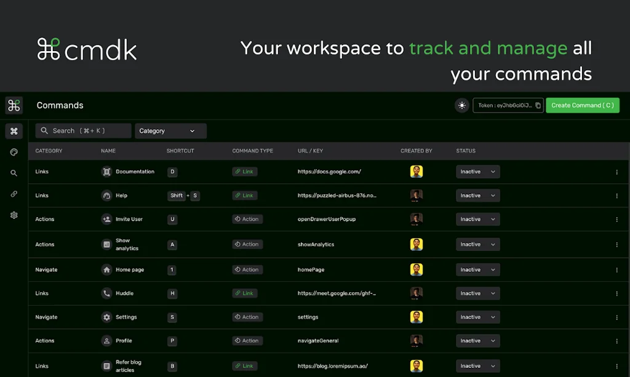Change the Help command status from Inactive
630x377 pixels.
(x=477, y=196)
